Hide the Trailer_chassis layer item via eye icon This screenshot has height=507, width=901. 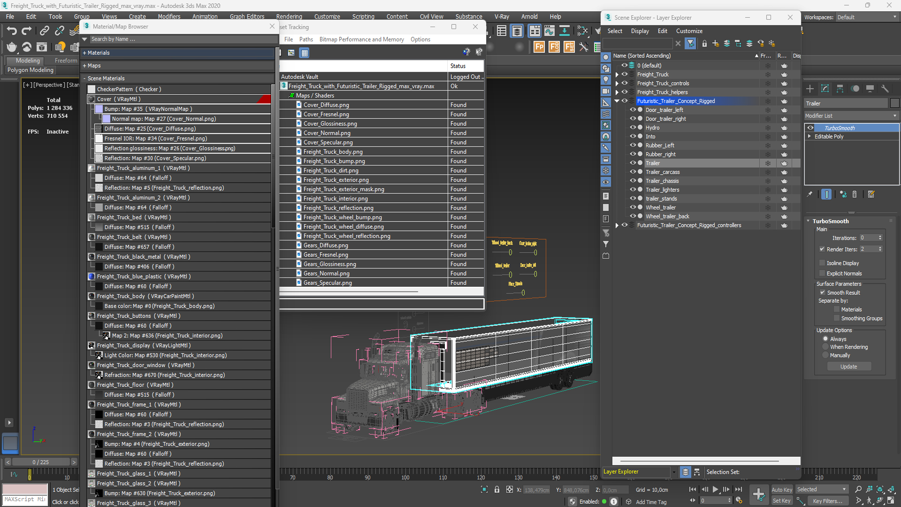pos(633,181)
